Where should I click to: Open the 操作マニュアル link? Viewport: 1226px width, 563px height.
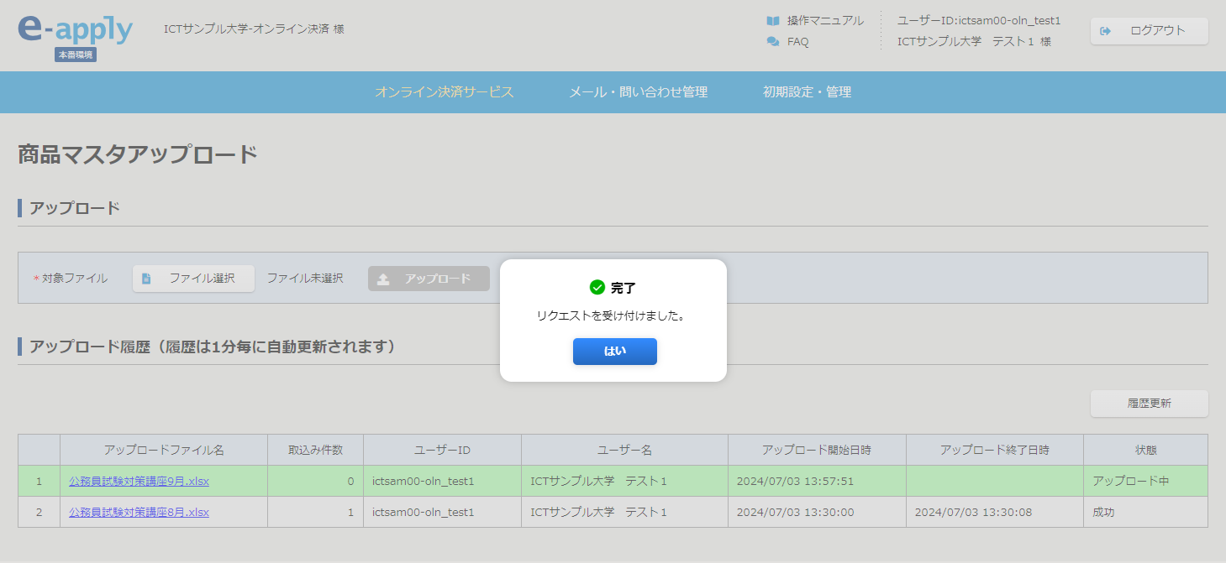[x=824, y=21]
